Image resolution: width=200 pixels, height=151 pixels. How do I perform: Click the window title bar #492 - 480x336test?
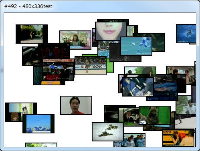(x=100, y=6)
